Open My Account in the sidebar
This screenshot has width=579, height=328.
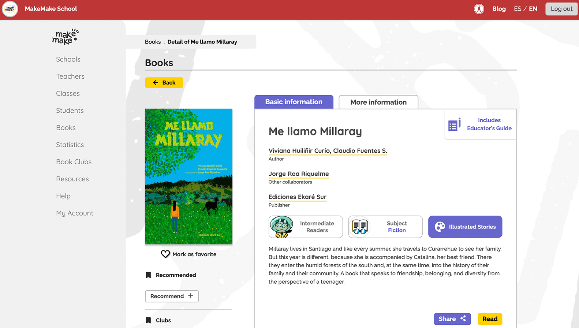[x=75, y=213]
